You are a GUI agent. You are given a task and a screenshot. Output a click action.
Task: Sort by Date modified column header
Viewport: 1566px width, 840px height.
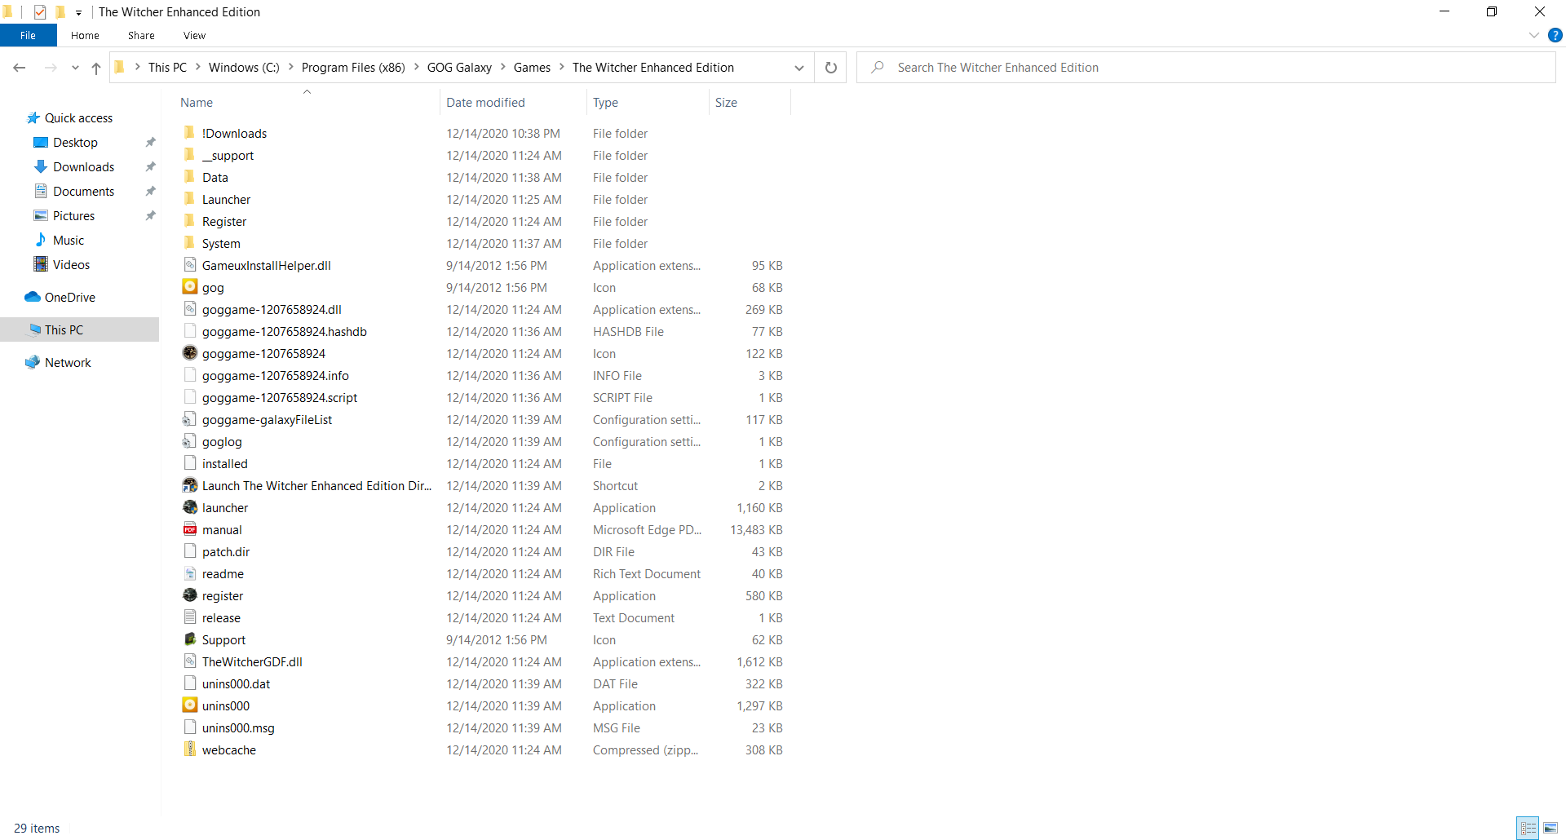click(x=513, y=103)
